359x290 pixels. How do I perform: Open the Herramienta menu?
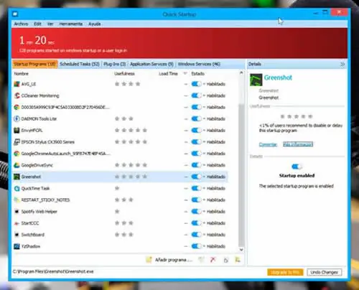(71, 24)
